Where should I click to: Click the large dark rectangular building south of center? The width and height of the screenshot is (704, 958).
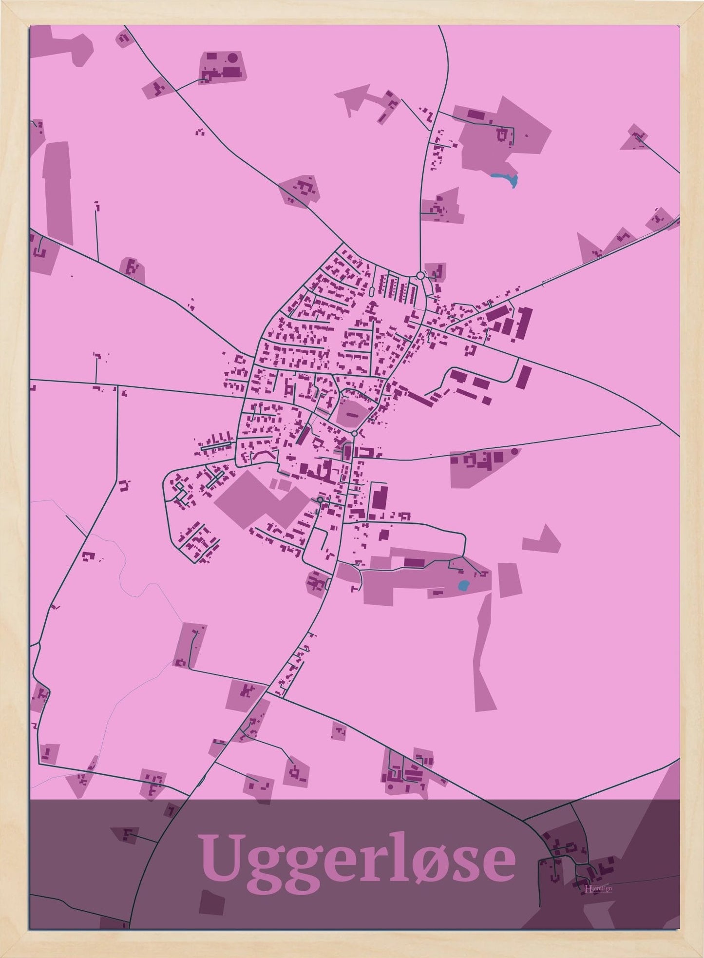tap(380, 497)
